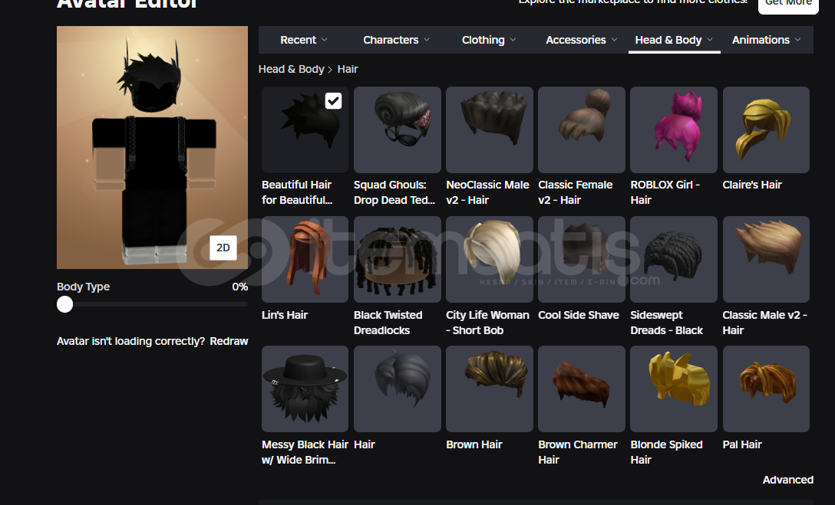Equip City Life Woman Short Bob
The image size is (835, 505).
click(x=490, y=260)
